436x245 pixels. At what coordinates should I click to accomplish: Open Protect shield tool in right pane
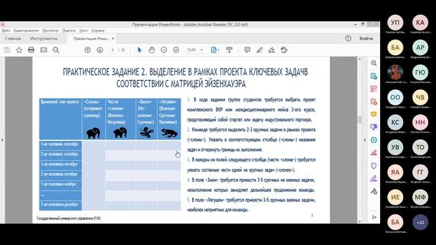coord(374,166)
